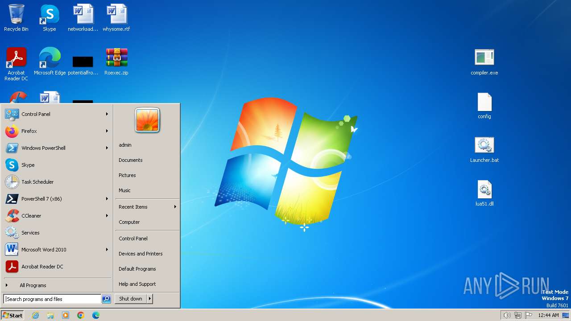Image resolution: width=571 pixels, height=321 pixels.
Task: Click the Show desktop tray button
Action: tap(566, 315)
